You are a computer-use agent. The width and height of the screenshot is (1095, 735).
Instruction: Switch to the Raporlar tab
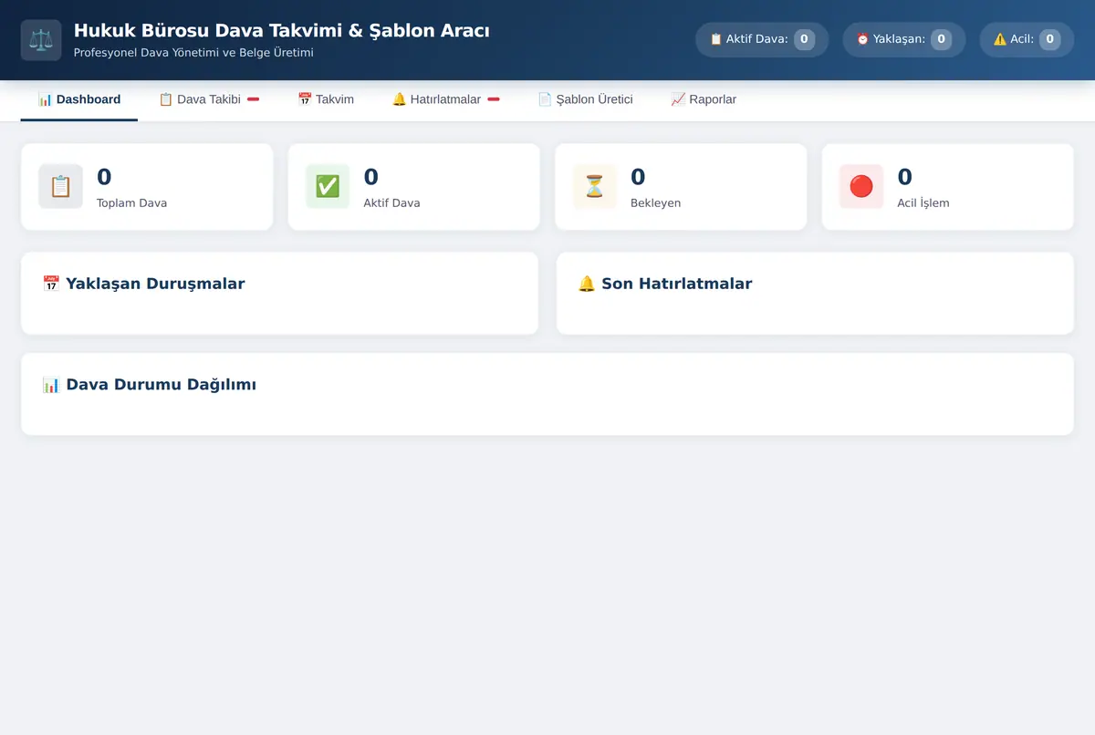click(704, 99)
